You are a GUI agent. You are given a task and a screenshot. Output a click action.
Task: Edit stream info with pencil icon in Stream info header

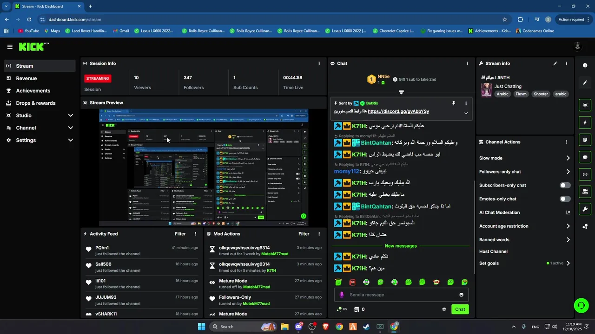tap(555, 64)
